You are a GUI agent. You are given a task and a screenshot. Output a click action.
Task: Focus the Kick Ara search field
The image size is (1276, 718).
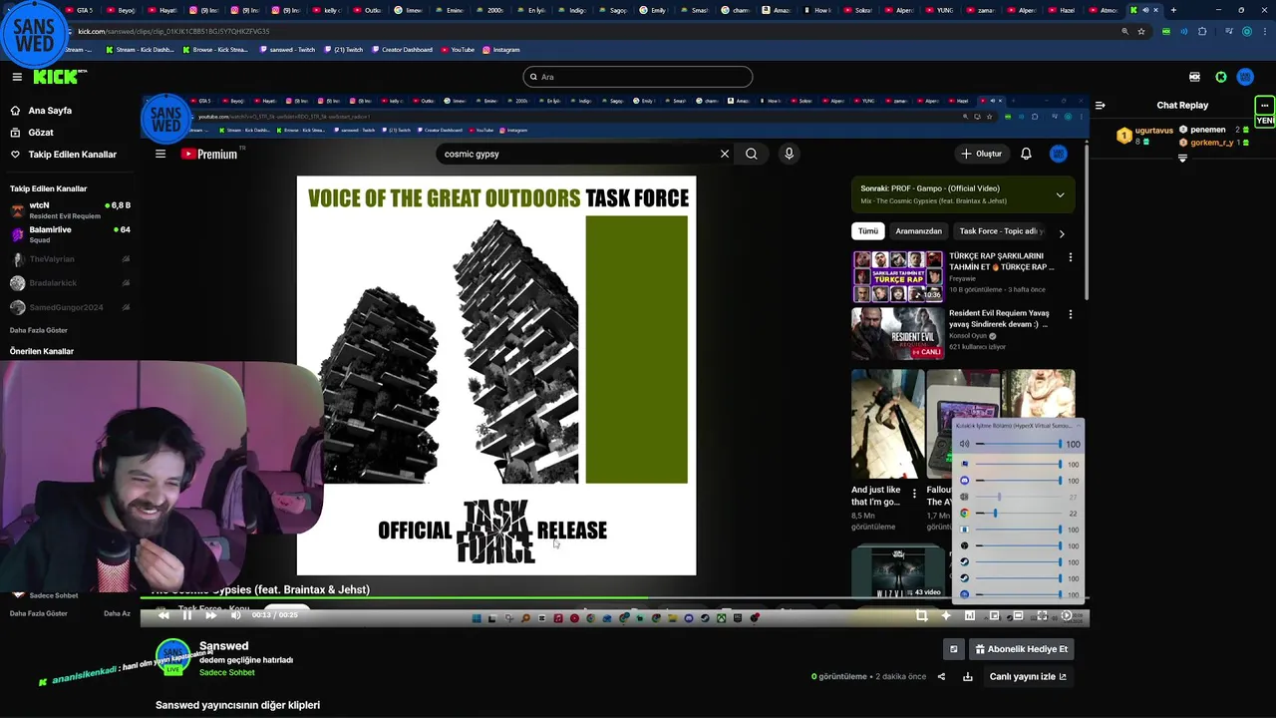tap(638, 77)
